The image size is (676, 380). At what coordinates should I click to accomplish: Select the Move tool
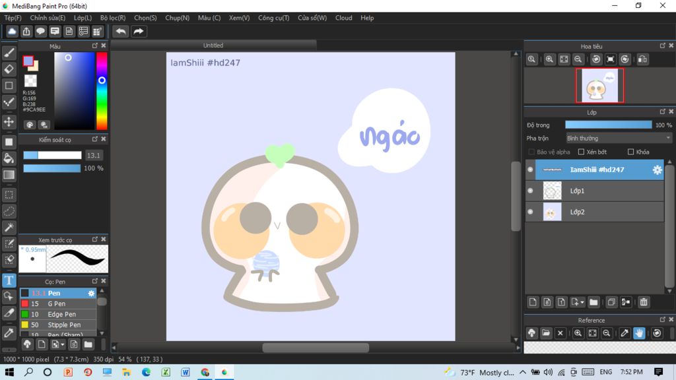click(x=9, y=122)
